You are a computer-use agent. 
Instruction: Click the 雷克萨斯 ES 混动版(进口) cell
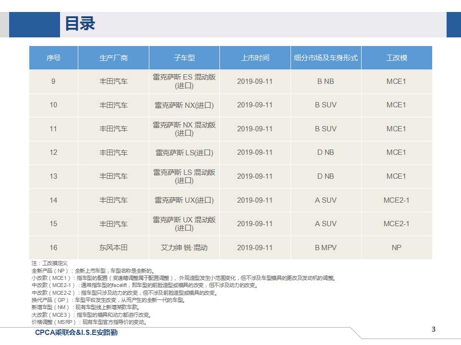184,81
